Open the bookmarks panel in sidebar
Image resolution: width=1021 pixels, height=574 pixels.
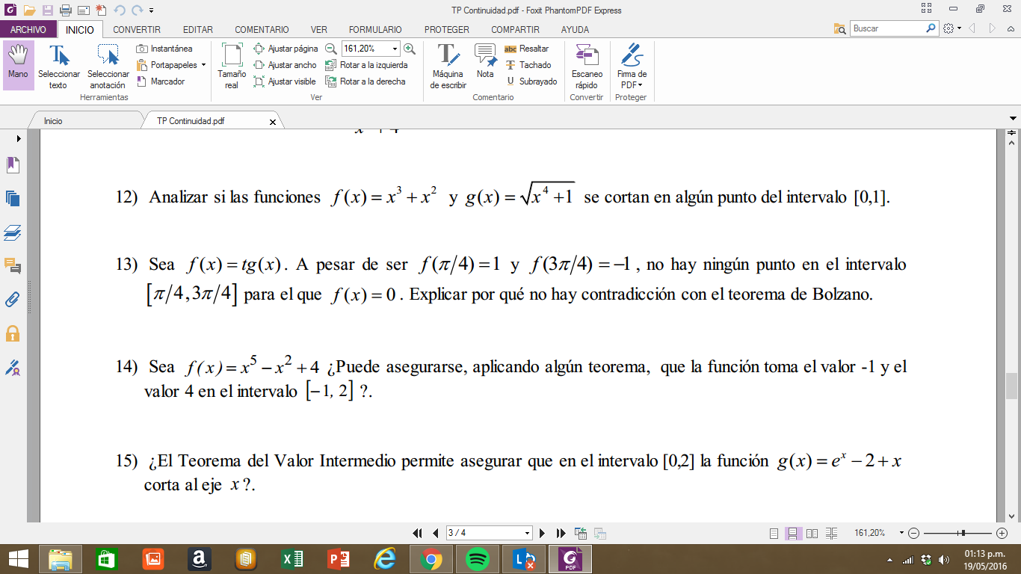tap(12, 165)
